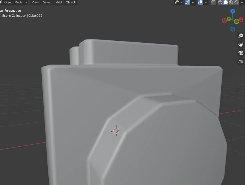Click the 'Perspective' viewport label text

point(13,11)
